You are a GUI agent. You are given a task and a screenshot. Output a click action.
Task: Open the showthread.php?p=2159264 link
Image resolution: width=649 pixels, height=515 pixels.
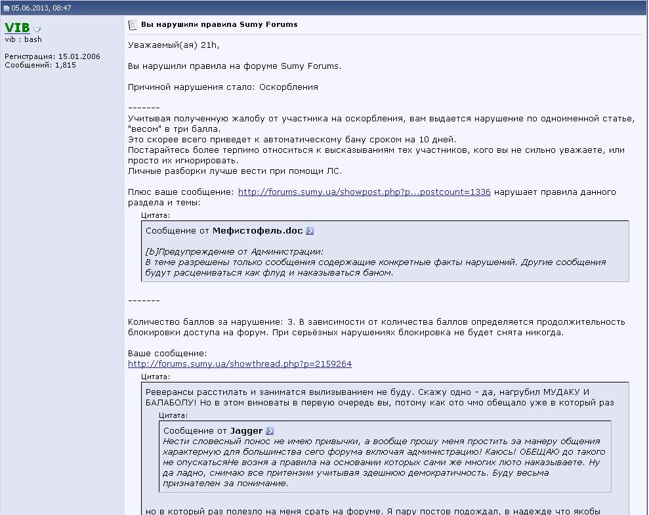240,364
